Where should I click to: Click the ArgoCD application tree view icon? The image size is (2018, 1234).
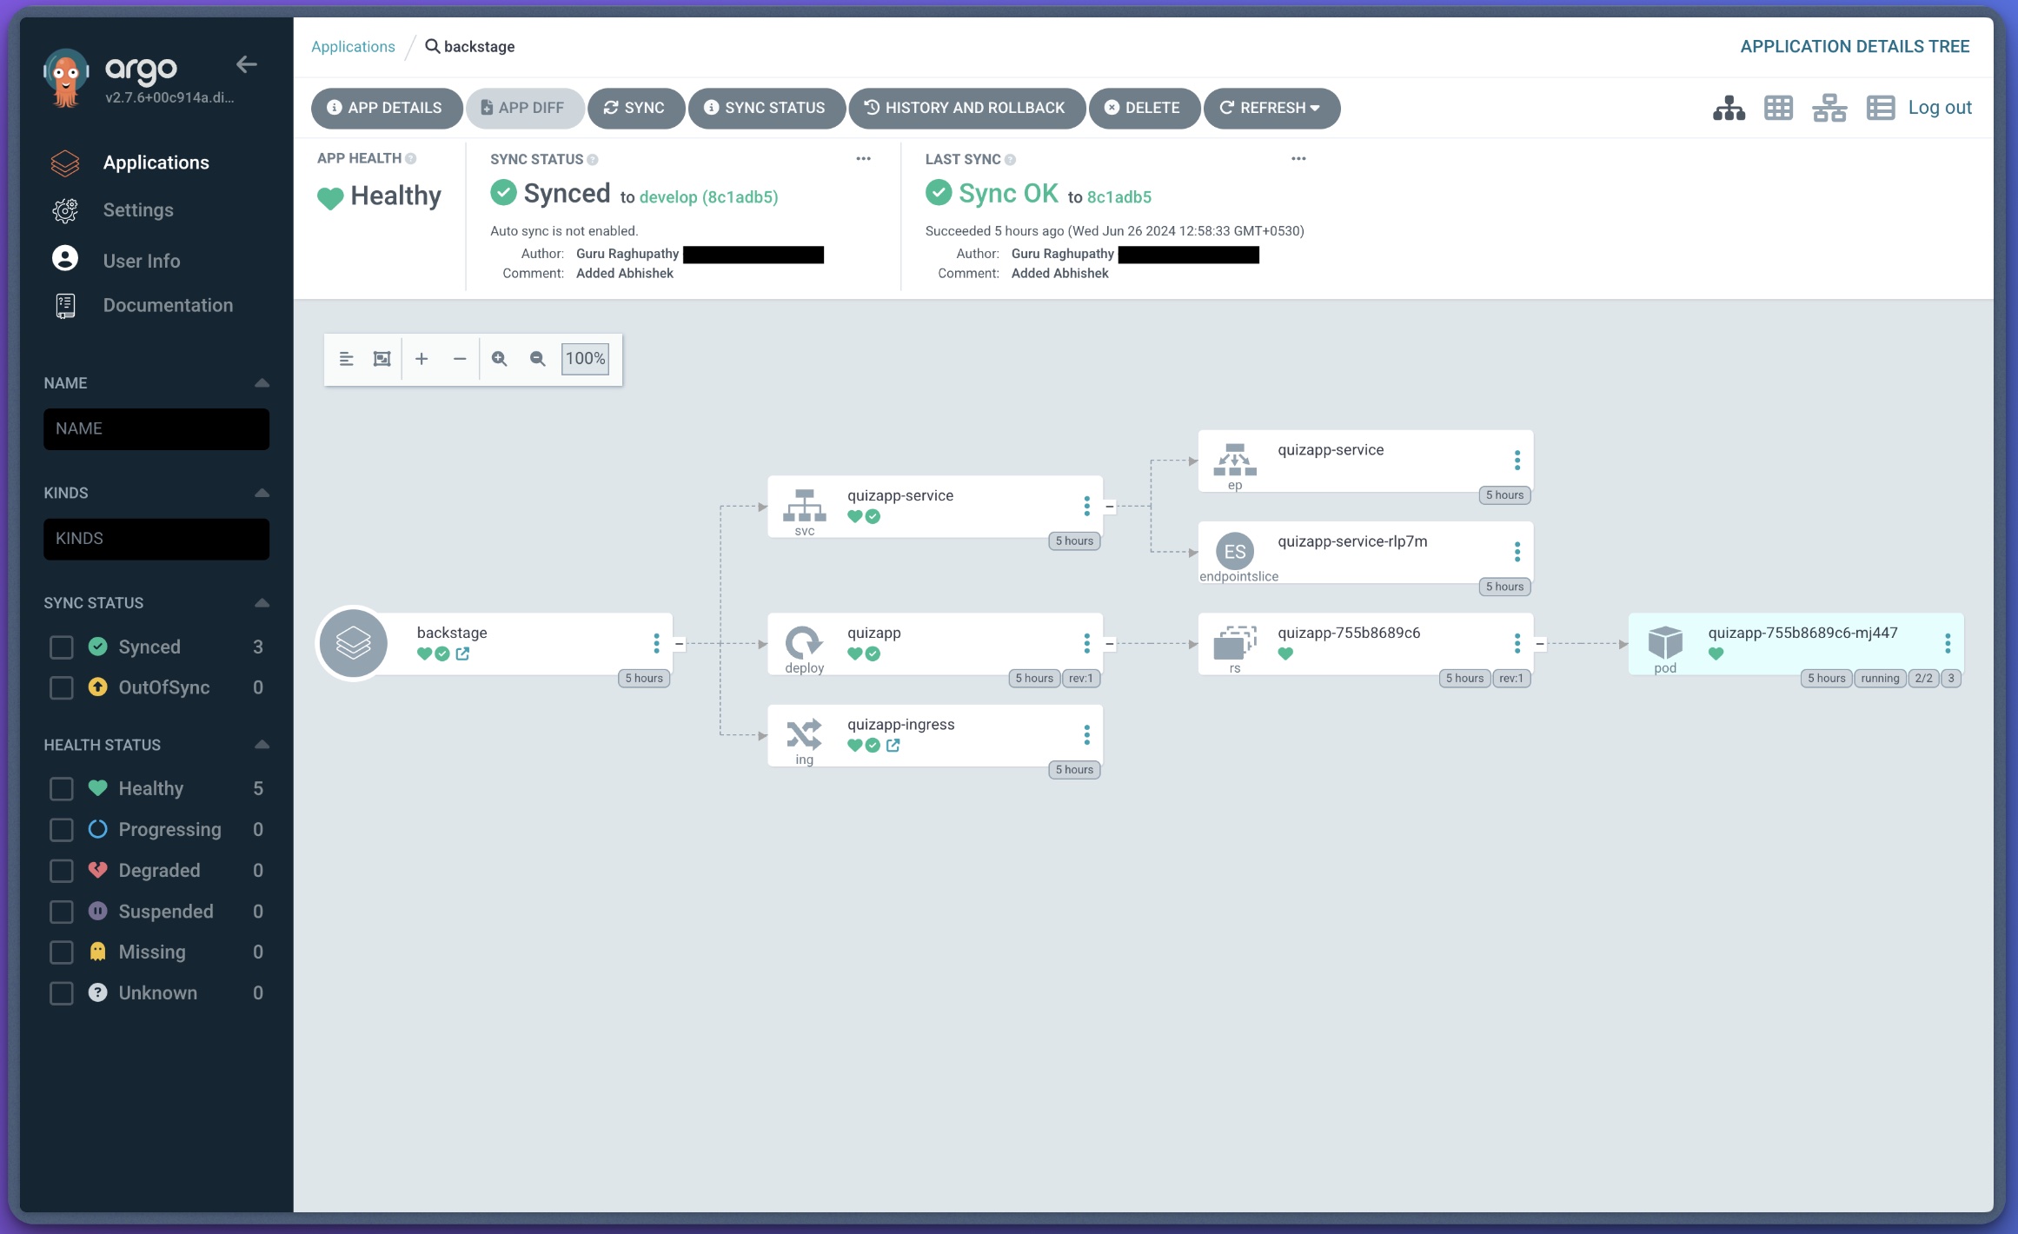pyautogui.click(x=1727, y=107)
